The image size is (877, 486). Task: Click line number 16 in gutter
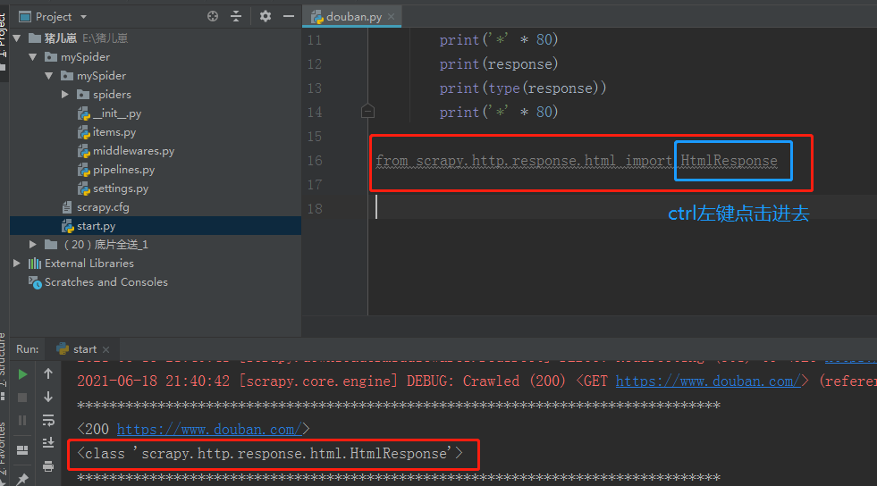pos(315,161)
